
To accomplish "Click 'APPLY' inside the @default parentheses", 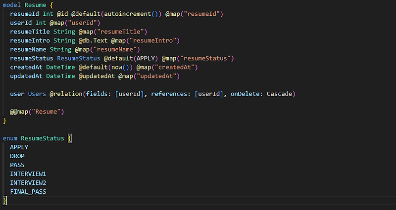I will [146, 58].
